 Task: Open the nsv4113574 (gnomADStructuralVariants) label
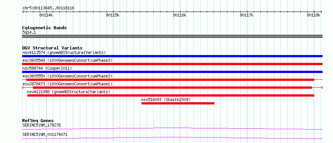coord(64,52)
